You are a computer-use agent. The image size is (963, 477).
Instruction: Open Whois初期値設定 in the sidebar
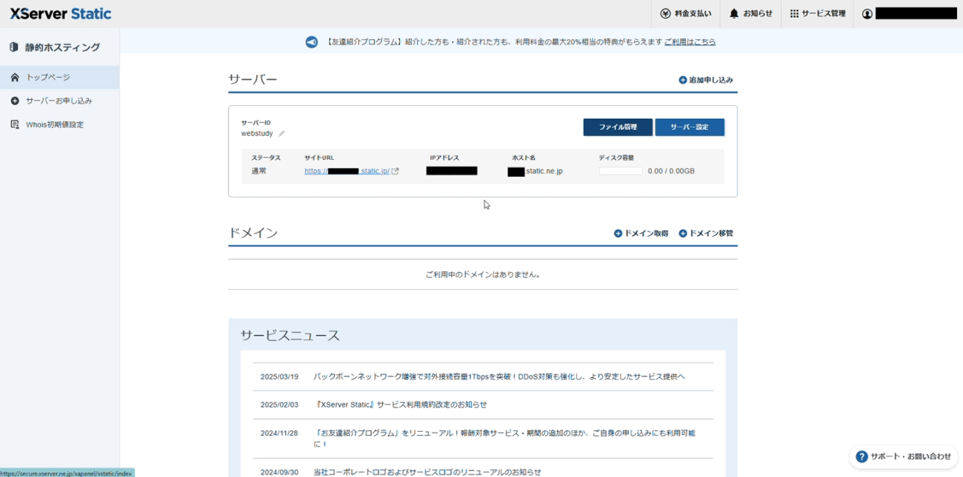pyautogui.click(x=54, y=124)
